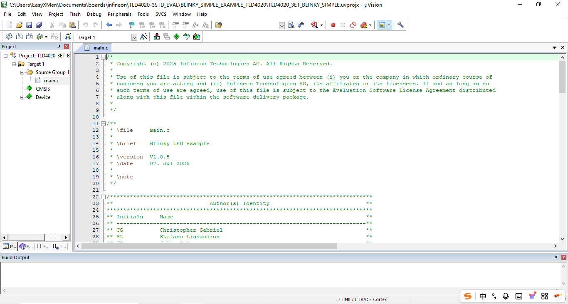Image resolution: width=568 pixels, height=304 pixels.
Task: Click the Build target icon
Action: [x=19, y=37]
